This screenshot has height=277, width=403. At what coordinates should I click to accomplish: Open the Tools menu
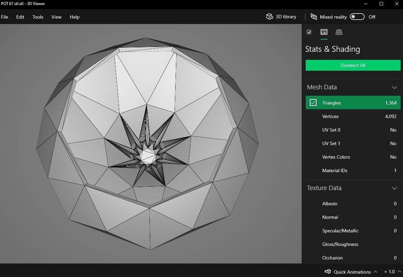pyautogui.click(x=38, y=17)
